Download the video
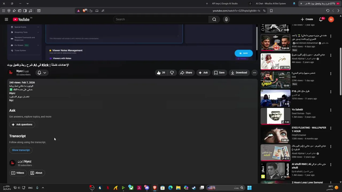 tap(239, 73)
